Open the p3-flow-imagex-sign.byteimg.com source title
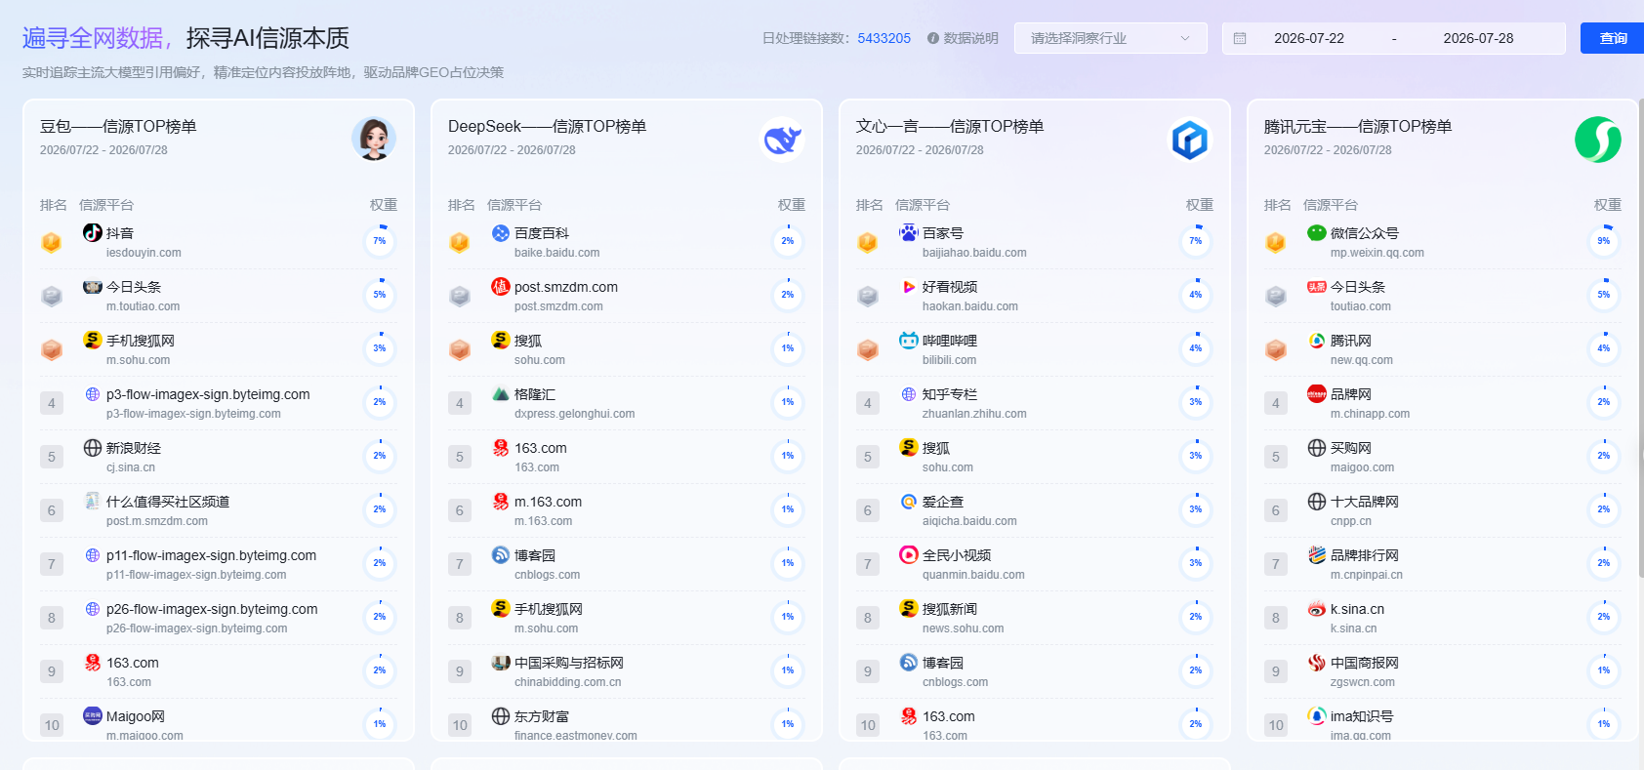The height and width of the screenshot is (770, 1644). pyautogui.click(x=208, y=394)
